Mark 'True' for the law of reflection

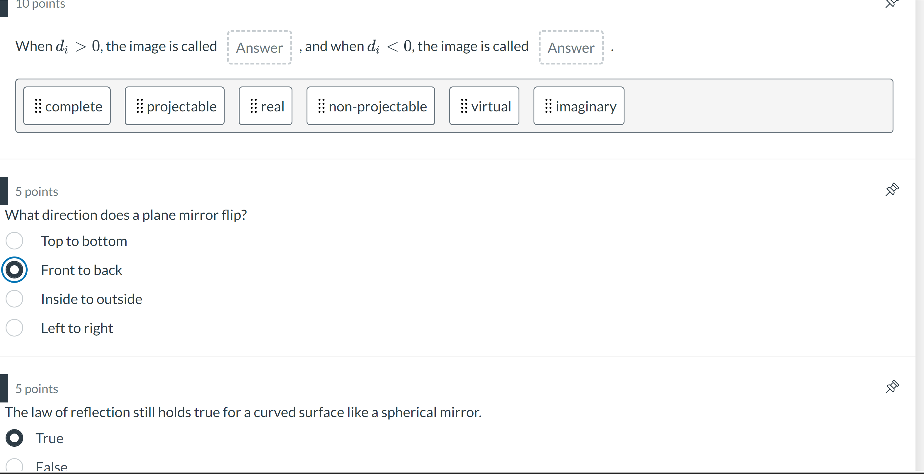click(14, 438)
